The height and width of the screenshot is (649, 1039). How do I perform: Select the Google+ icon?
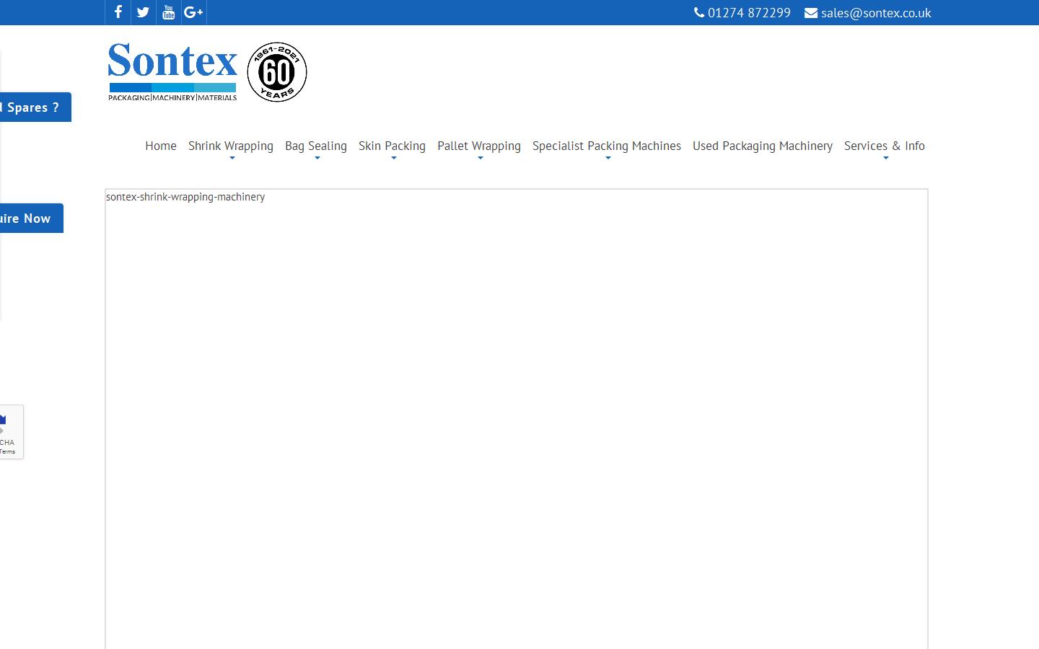click(193, 12)
